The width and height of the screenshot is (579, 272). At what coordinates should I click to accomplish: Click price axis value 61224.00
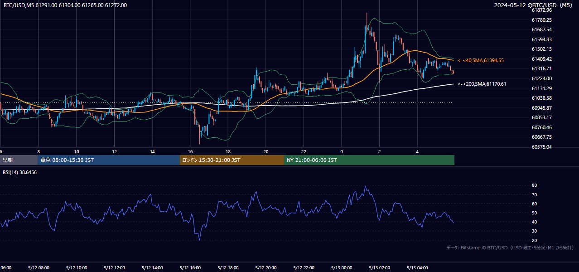coord(541,78)
